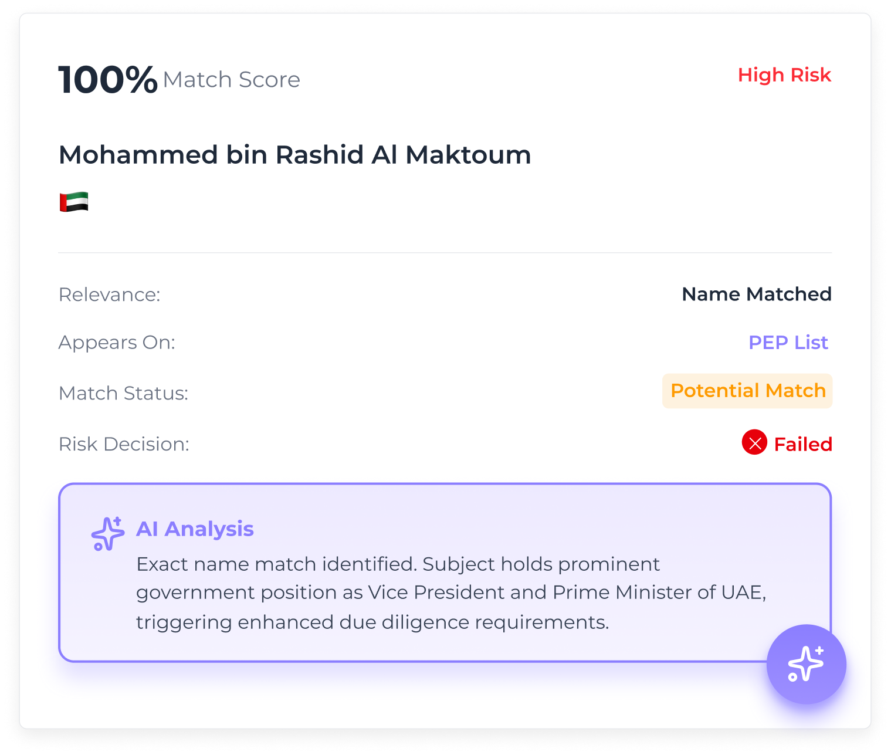The image size is (891, 755).
Task: Open the PEP List link
Action: click(x=788, y=342)
